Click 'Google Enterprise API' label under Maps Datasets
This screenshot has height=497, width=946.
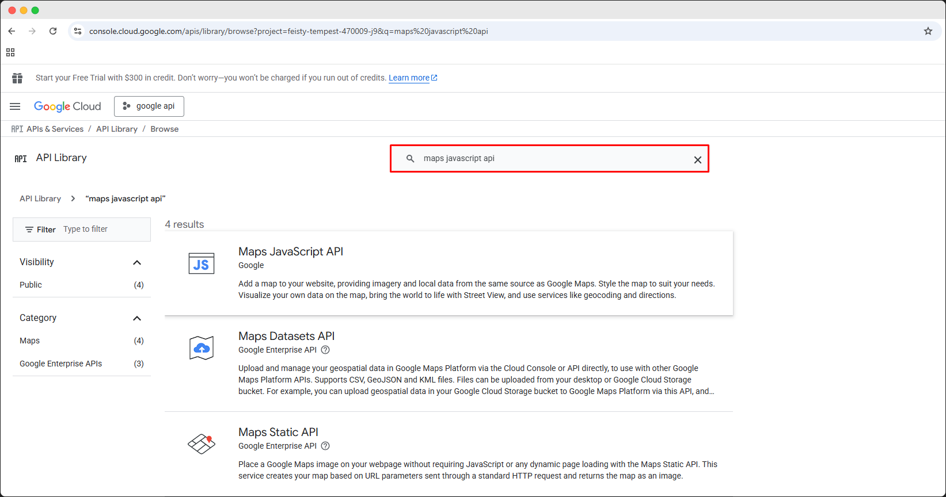tap(278, 350)
